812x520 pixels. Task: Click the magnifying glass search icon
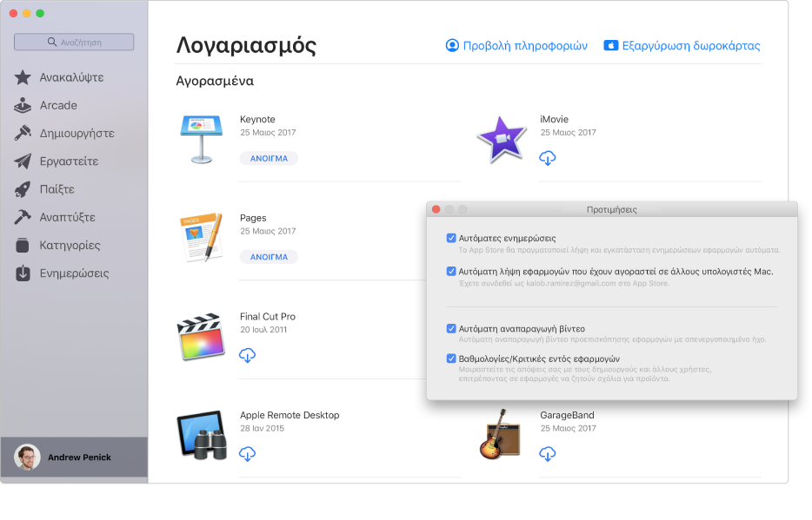52,42
